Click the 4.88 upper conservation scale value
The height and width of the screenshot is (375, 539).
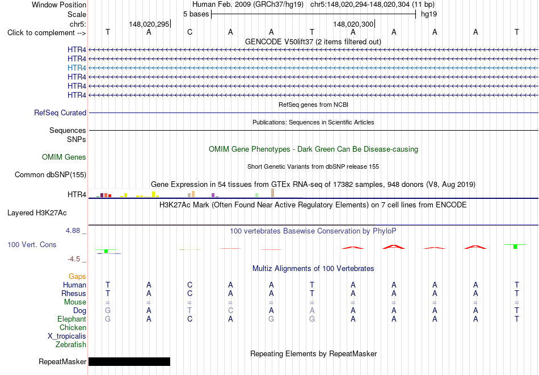pyautogui.click(x=73, y=231)
